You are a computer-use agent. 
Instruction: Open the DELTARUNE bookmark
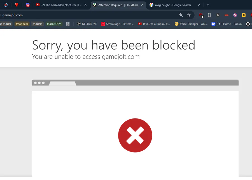point(87,24)
